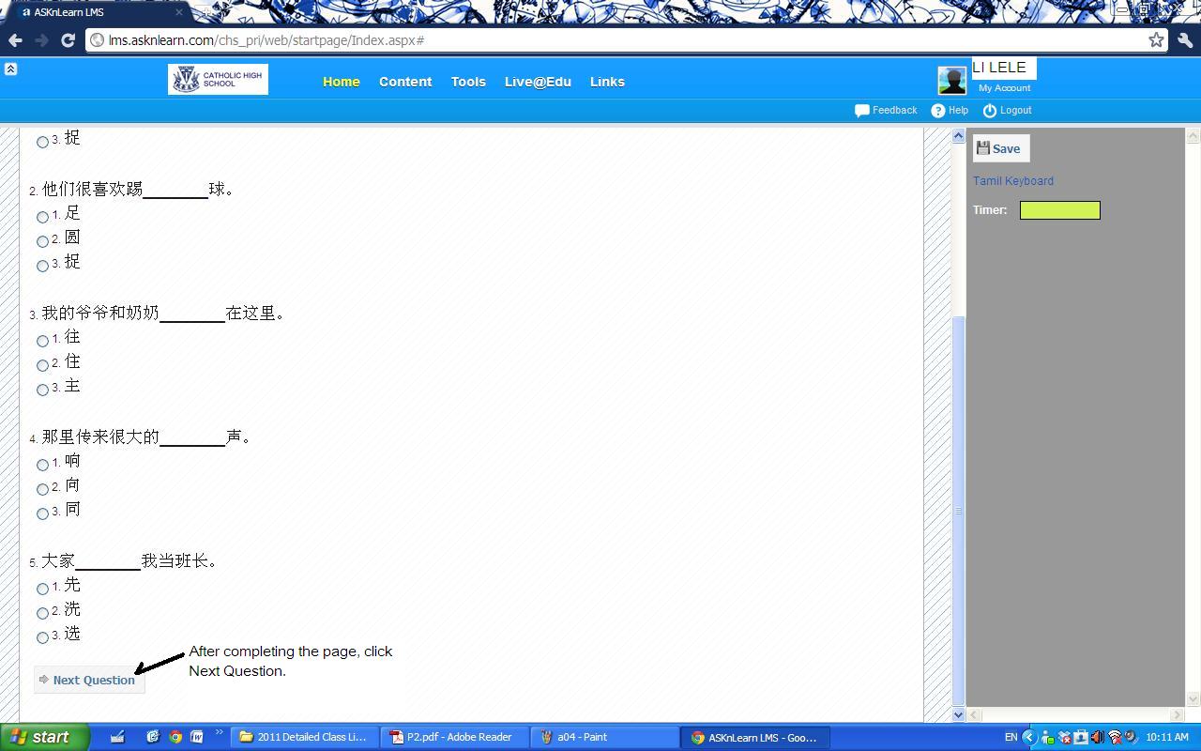Bookmark the page with the star icon

coord(1156,39)
